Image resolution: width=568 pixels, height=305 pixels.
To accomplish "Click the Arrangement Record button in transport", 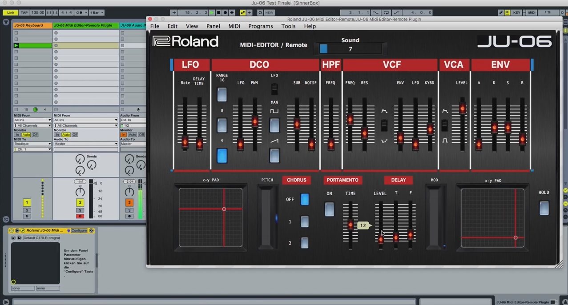I will click(226, 12).
